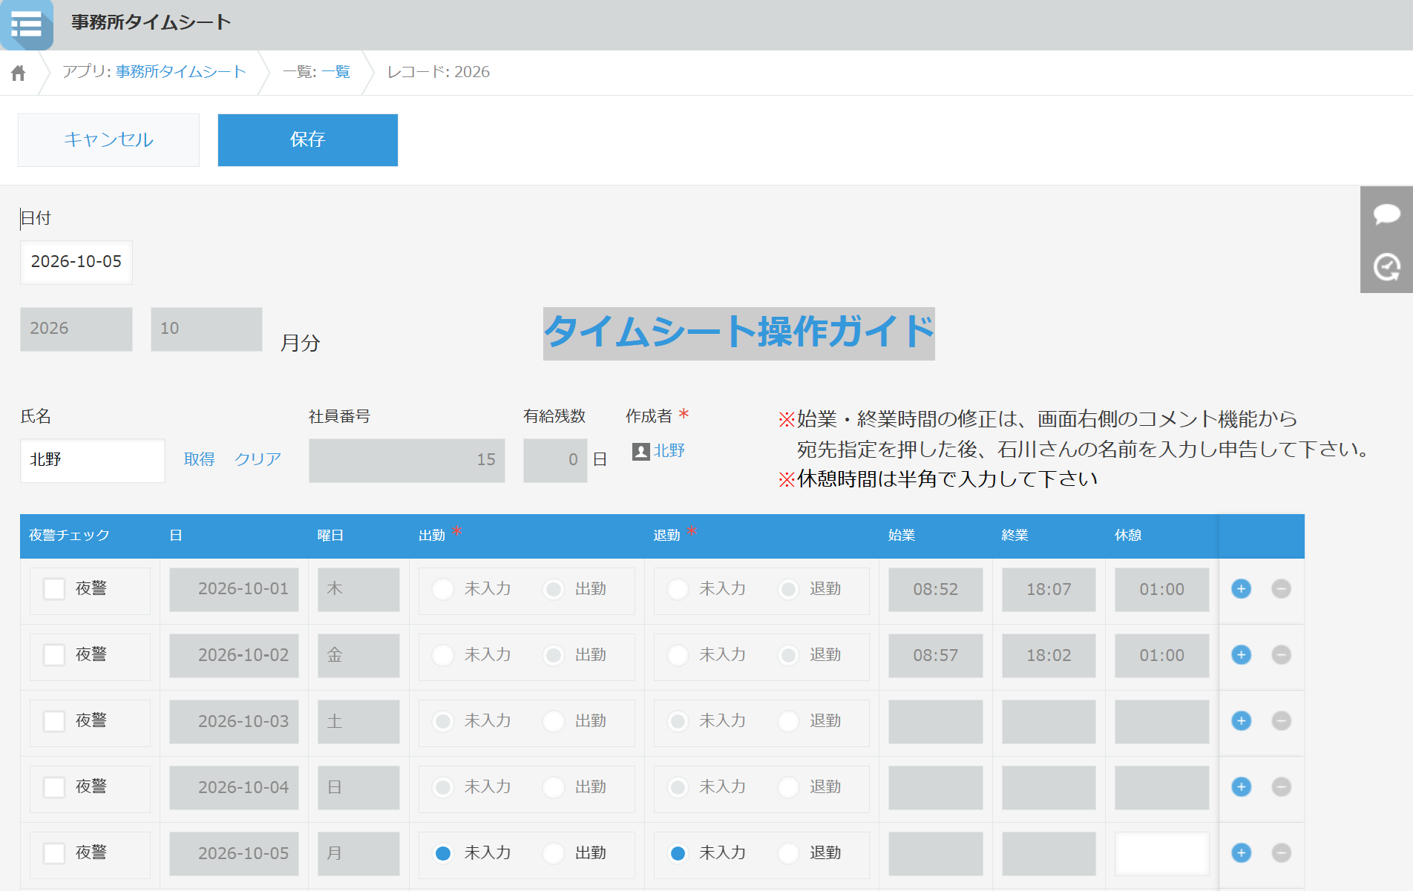1413x891 pixels.
Task: Click the month field showing 10
Action: (206, 329)
